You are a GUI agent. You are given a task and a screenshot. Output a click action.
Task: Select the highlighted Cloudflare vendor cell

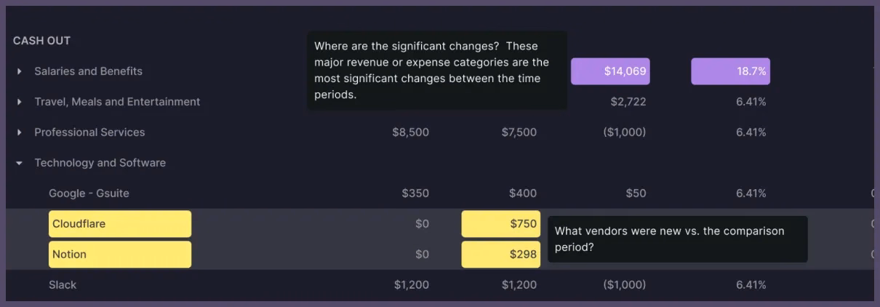coord(120,224)
